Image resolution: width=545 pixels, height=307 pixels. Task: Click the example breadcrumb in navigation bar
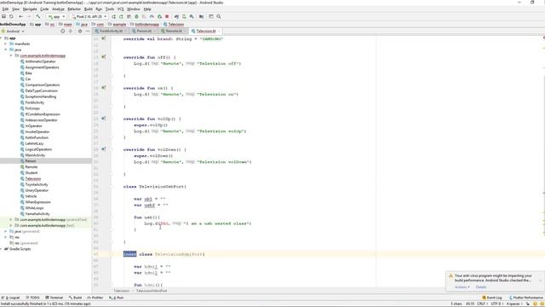119,25
